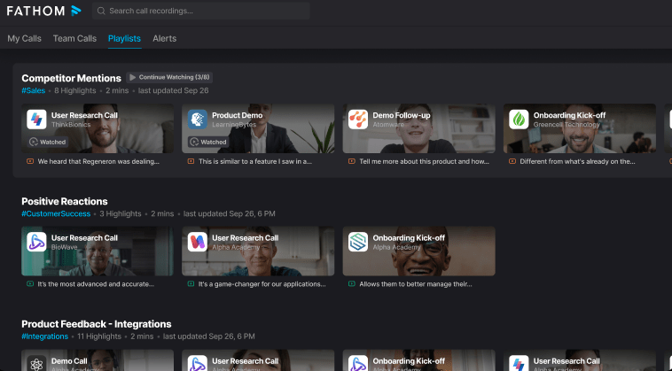Open the BioWave User Research Call thumbnail
672x371 pixels.
(x=98, y=251)
